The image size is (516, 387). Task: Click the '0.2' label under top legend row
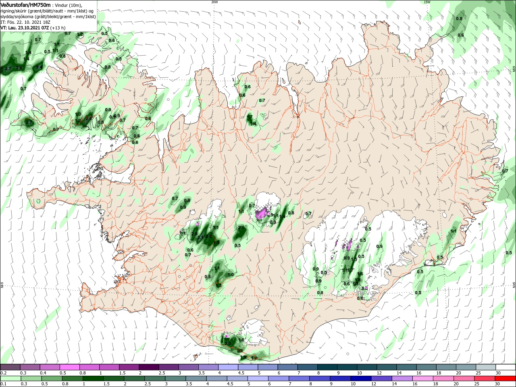3,373
